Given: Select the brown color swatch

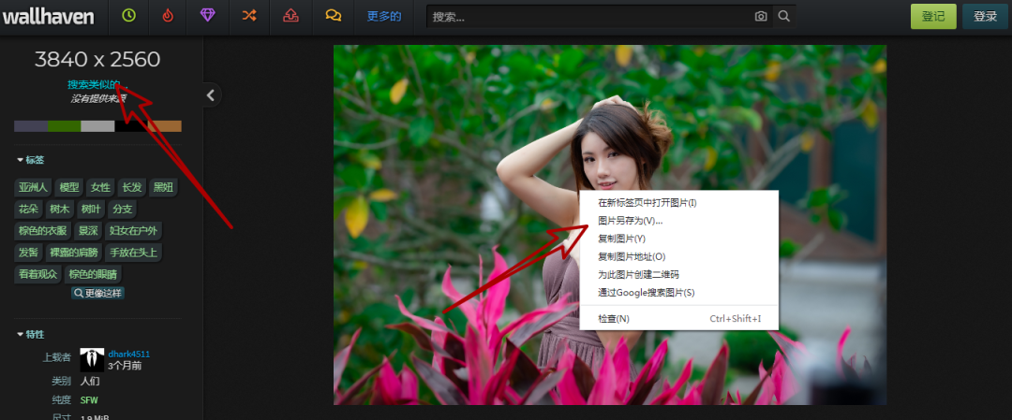Looking at the screenshot, I should click(165, 126).
